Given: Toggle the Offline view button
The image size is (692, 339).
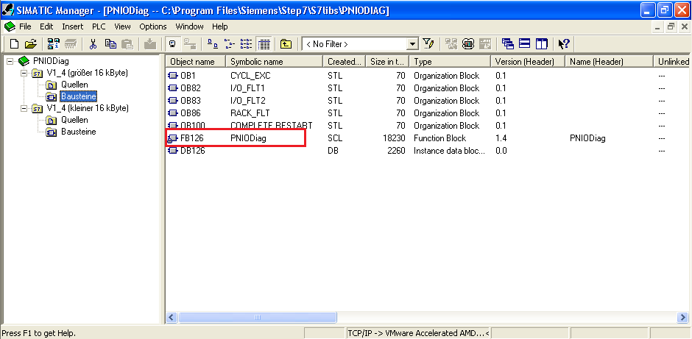Looking at the screenshot, I should [190, 43].
